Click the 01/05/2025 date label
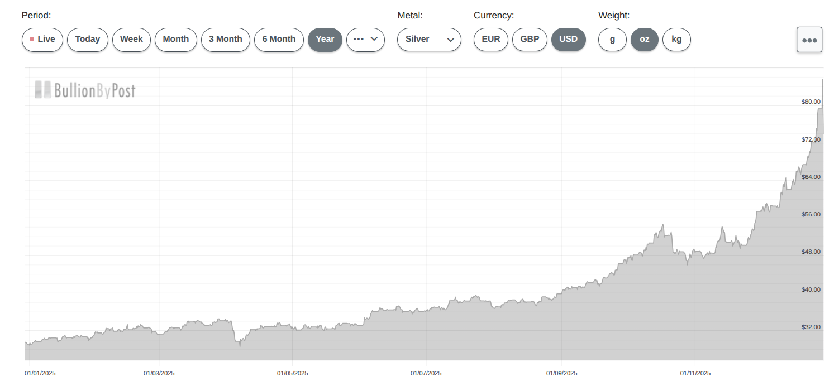 (x=293, y=373)
